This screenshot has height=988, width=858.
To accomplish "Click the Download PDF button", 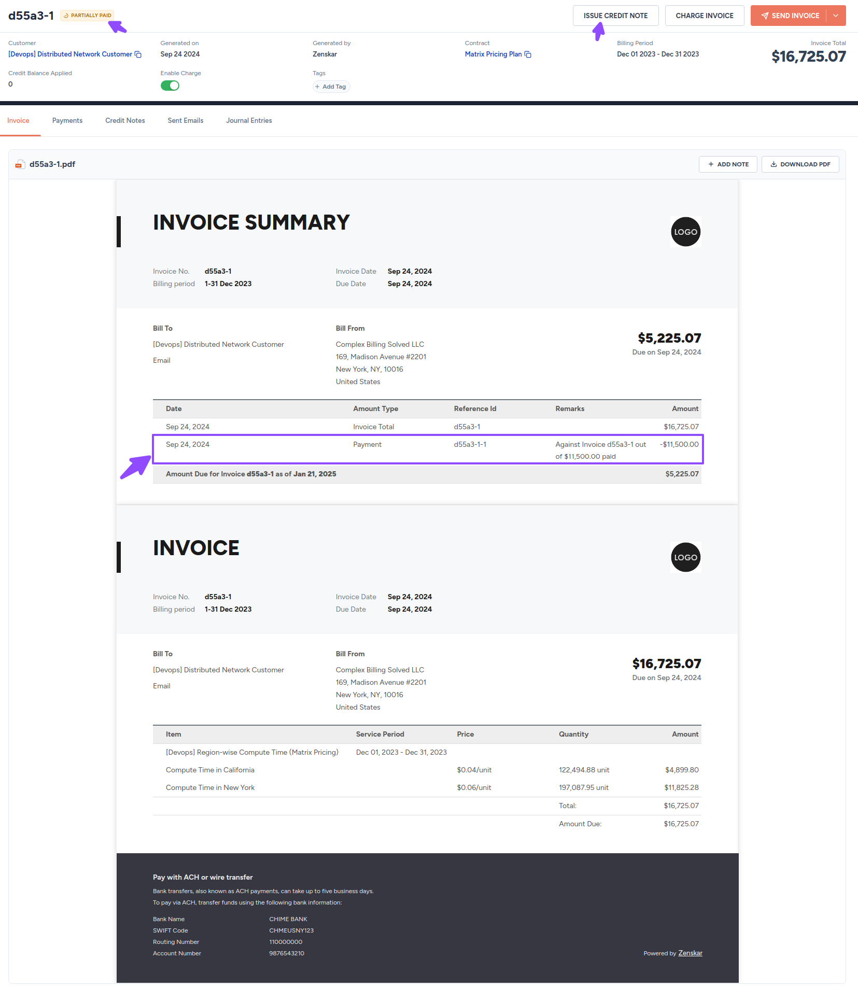I will click(800, 164).
